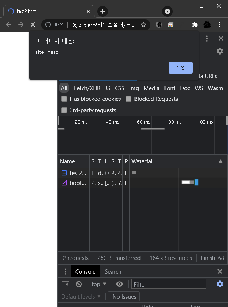Bookmark this page with the star icon
The height and width of the screenshot is (307, 228).
(144, 25)
